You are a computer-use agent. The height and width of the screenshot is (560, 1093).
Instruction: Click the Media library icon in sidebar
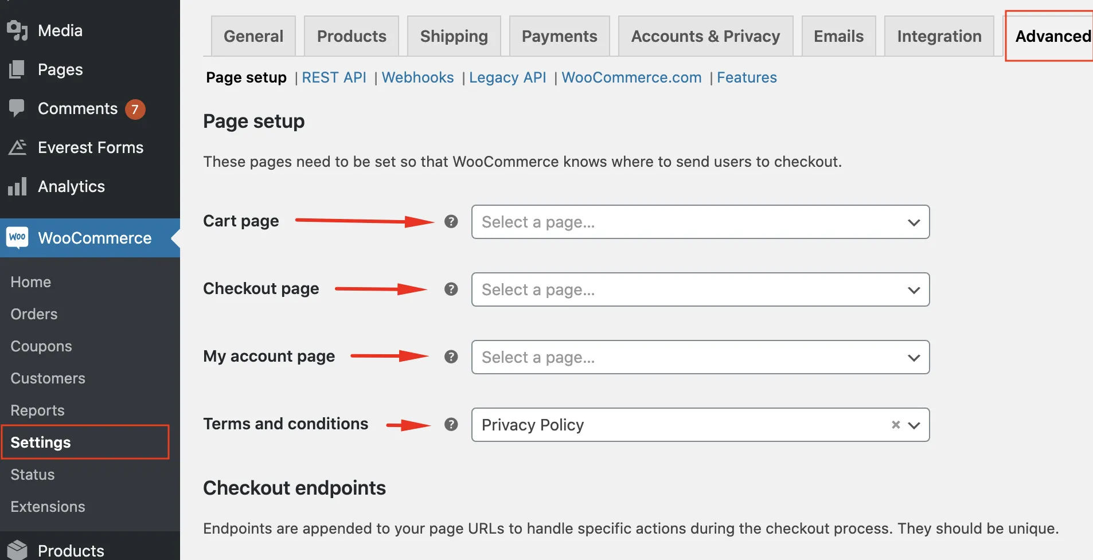click(x=17, y=30)
